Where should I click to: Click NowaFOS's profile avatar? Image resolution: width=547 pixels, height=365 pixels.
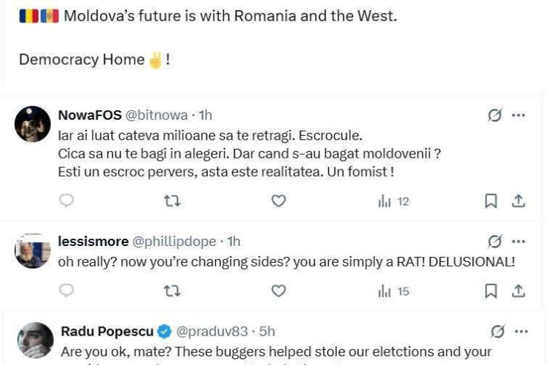click(x=33, y=124)
